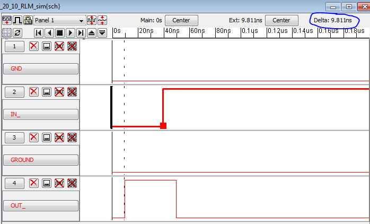Click the faster playback up-arrow icon
This screenshot has width=370, height=224.
(x=92, y=33)
